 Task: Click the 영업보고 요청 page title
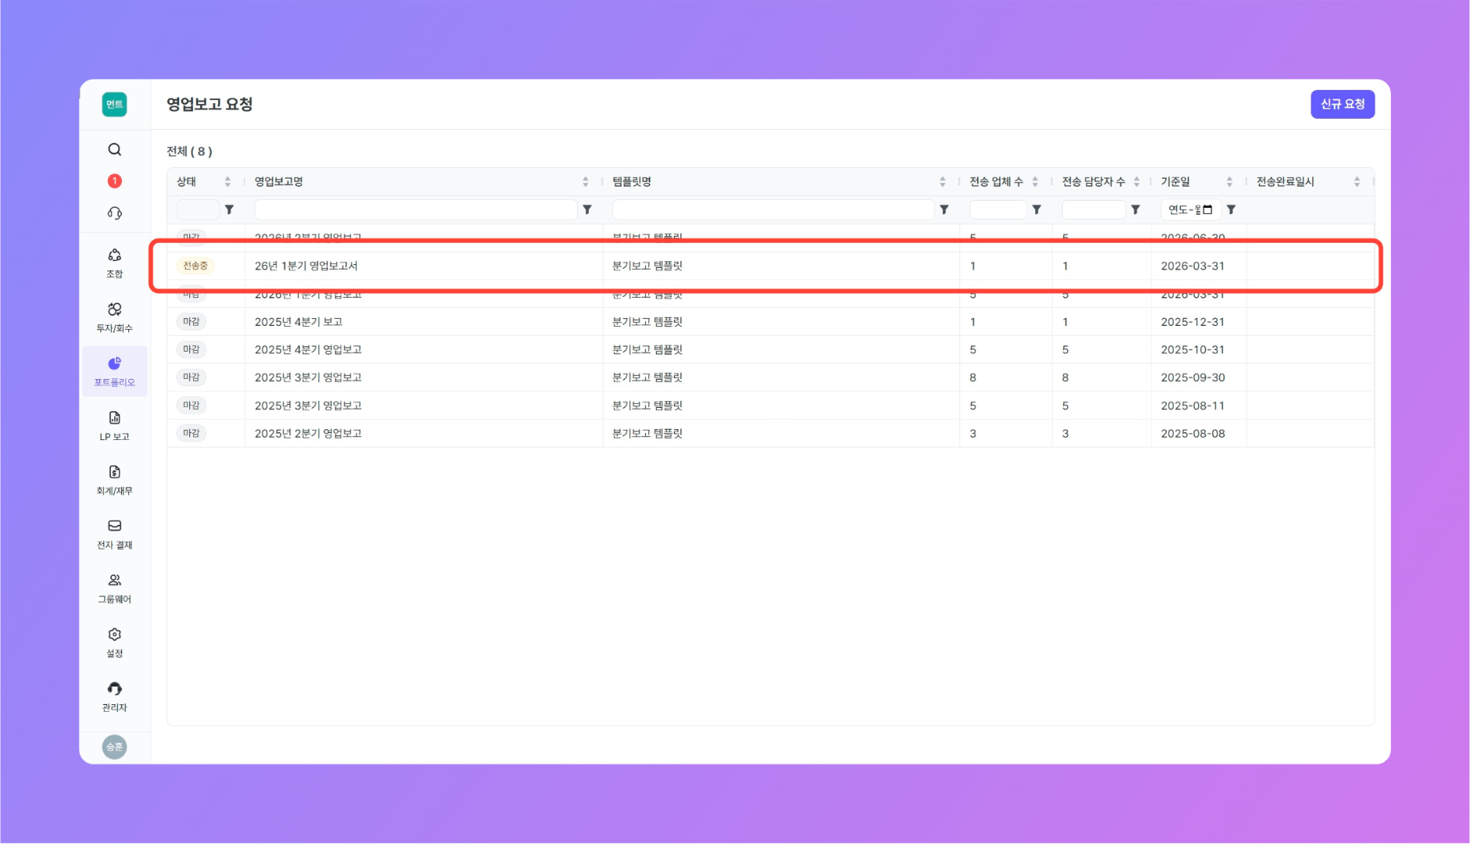tap(210, 105)
